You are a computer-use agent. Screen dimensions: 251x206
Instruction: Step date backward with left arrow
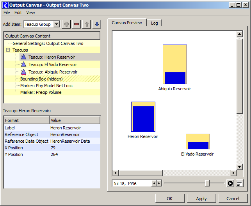[154, 183]
